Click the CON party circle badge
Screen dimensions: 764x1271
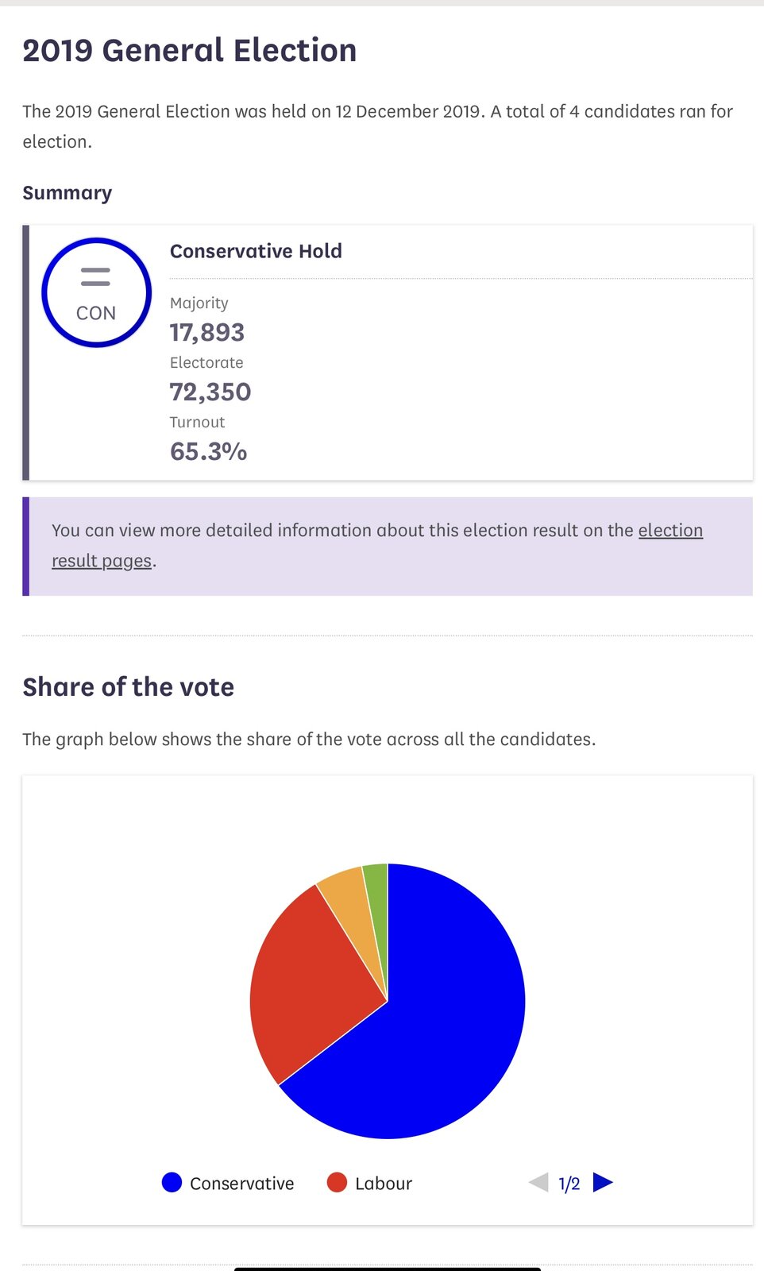96,292
